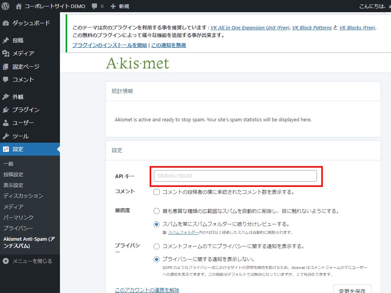This screenshot has width=391, height=293.
Task: Click the メディア sidebar icon
Action: pyautogui.click(x=6, y=53)
